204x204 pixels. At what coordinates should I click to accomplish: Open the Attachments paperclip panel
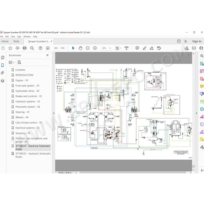click(3, 73)
